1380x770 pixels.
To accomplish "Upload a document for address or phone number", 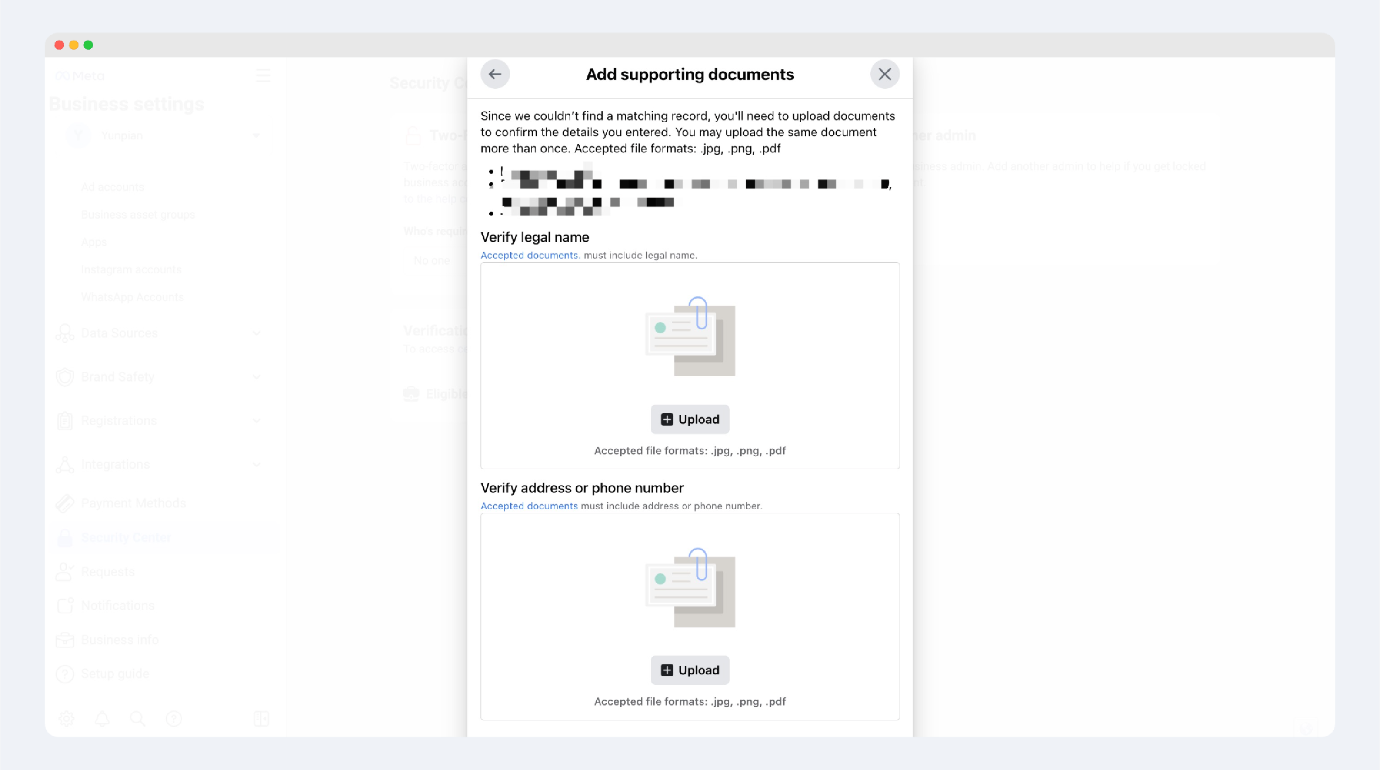I will point(689,670).
